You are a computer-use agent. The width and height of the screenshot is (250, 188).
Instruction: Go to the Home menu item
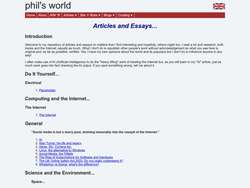pyautogui.click(x=31, y=15)
